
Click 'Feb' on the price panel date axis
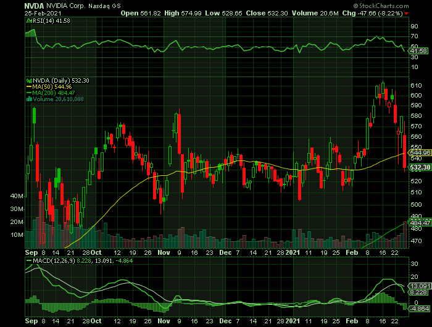[352, 252]
